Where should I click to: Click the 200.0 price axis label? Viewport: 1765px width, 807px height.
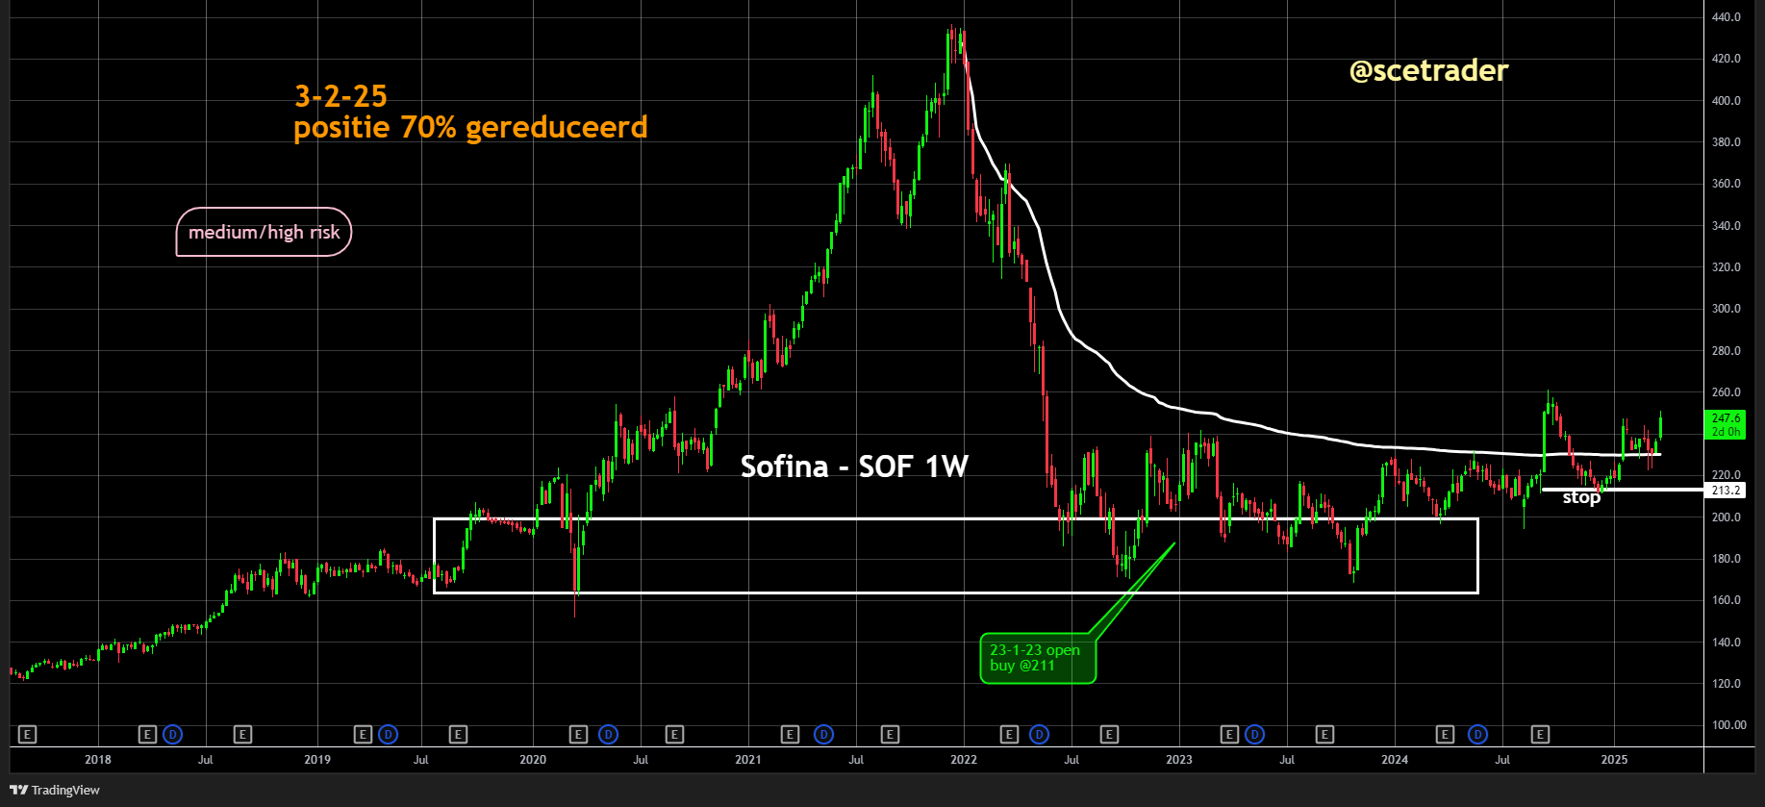coord(1726,517)
